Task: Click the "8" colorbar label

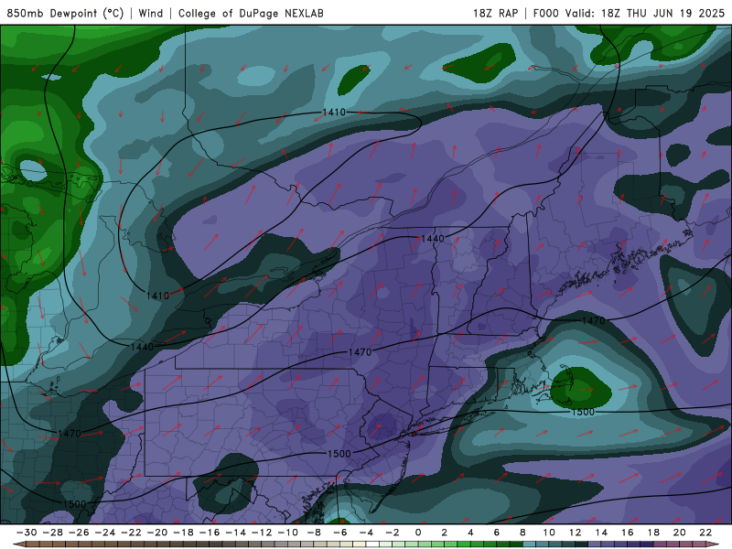Action: click(522, 533)
